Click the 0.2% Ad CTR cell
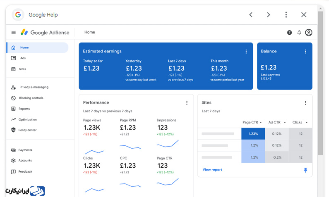 tap(277, 157)
